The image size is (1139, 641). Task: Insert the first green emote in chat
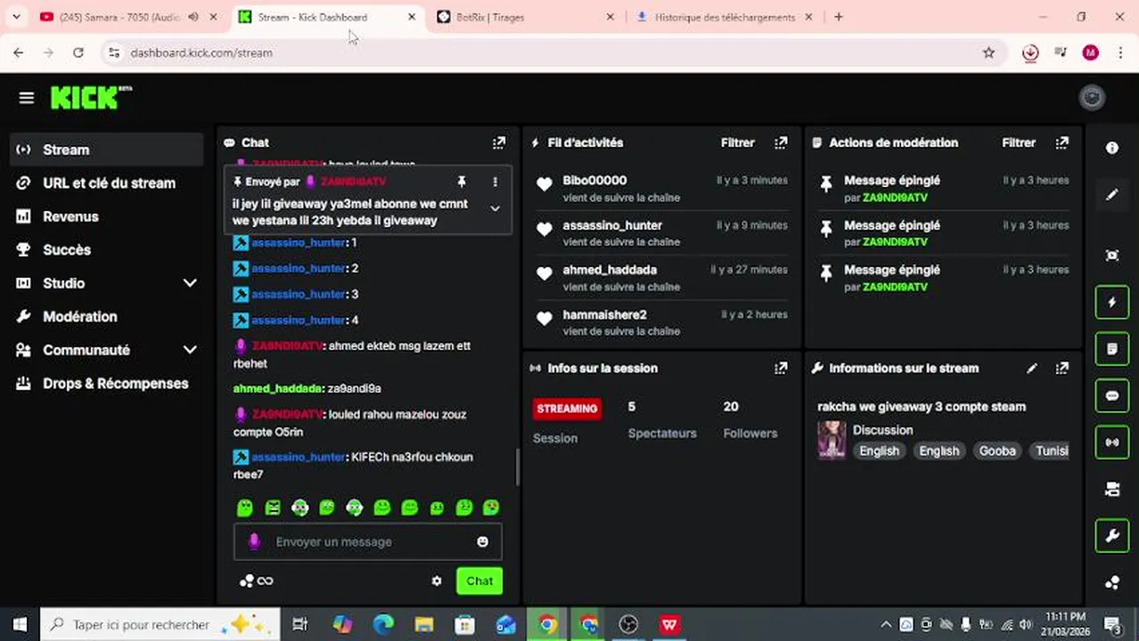(x=245, y=507)
